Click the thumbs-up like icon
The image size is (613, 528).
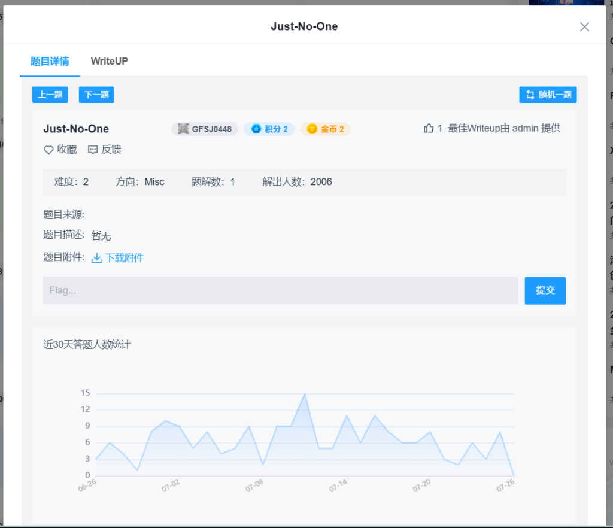(x=428, y=128)
